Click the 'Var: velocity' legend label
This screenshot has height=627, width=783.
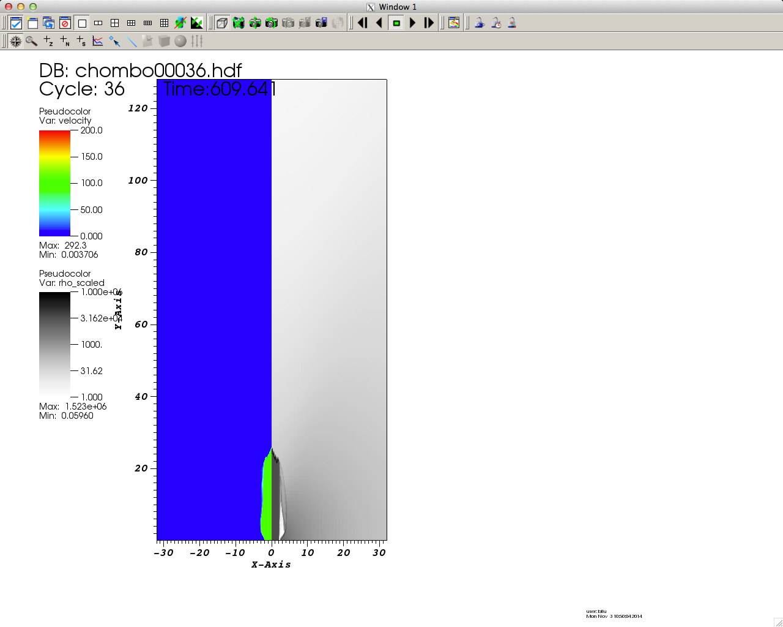(x=65, y=121)
